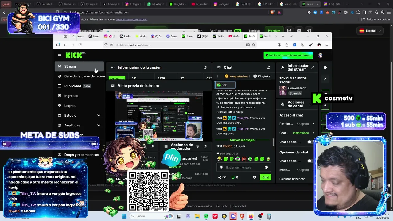Viewport: 393px width, 221px height.
Task: Open the Palabras baneadas setting
Action: (x=297, y=179)
